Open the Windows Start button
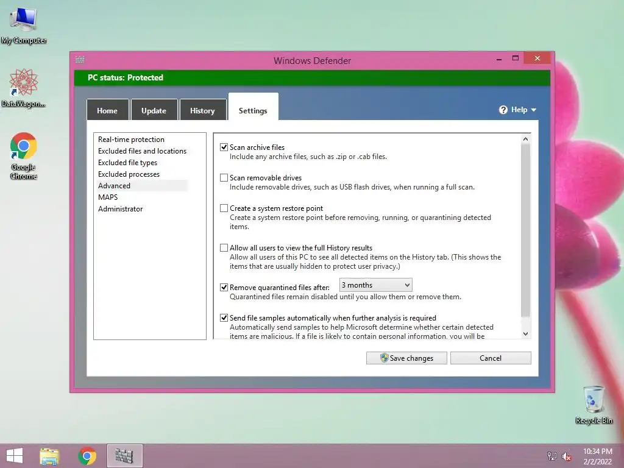624x468 pixels. [15, 456]
